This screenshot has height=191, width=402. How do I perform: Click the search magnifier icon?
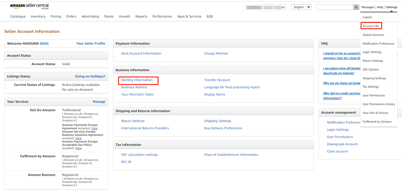click(x=356, y=7)
